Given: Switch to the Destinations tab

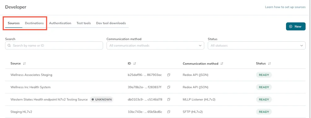Looking at the screenshot, I should pyautogui.click(x=34, y=23).
